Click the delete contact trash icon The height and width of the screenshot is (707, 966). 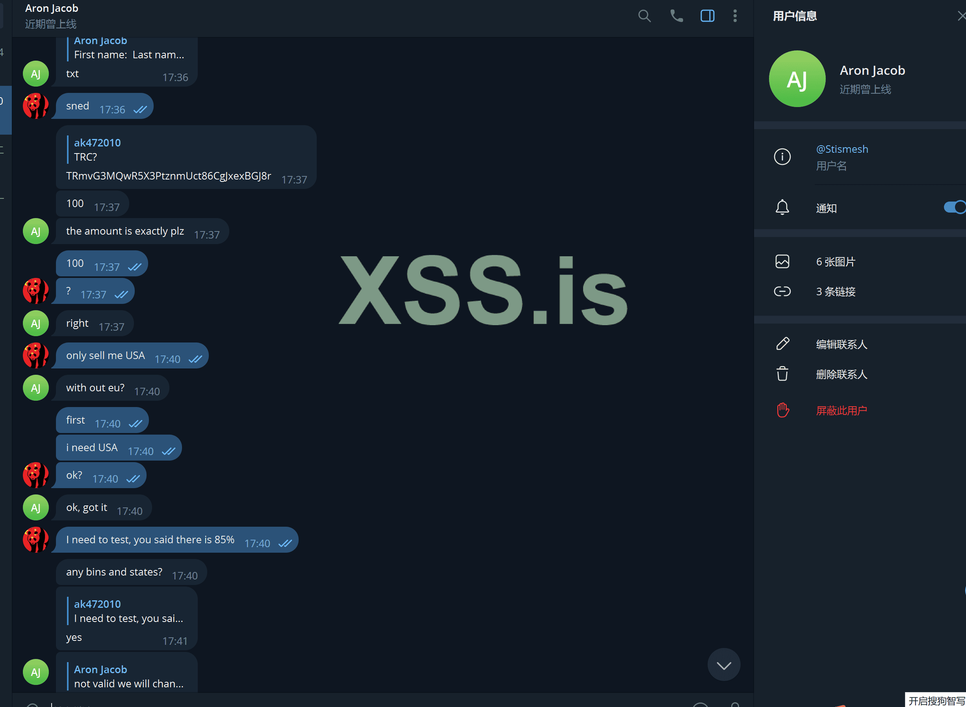coord(782,374)
